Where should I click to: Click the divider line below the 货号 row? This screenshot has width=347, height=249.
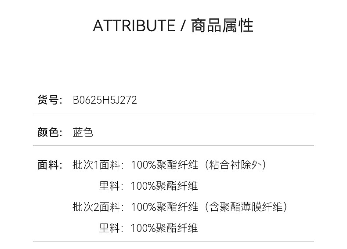(x=173, y=113)
